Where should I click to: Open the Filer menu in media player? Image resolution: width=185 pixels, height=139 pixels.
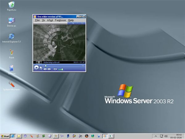37,20
